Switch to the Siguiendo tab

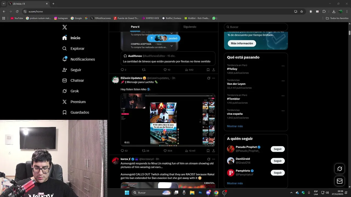pyautogui.click(x=190, y=27)
